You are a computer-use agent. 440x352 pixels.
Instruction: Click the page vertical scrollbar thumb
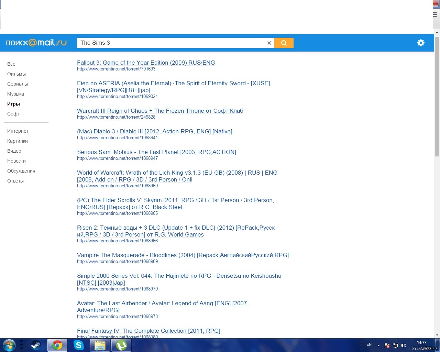(x=437, y=96)
